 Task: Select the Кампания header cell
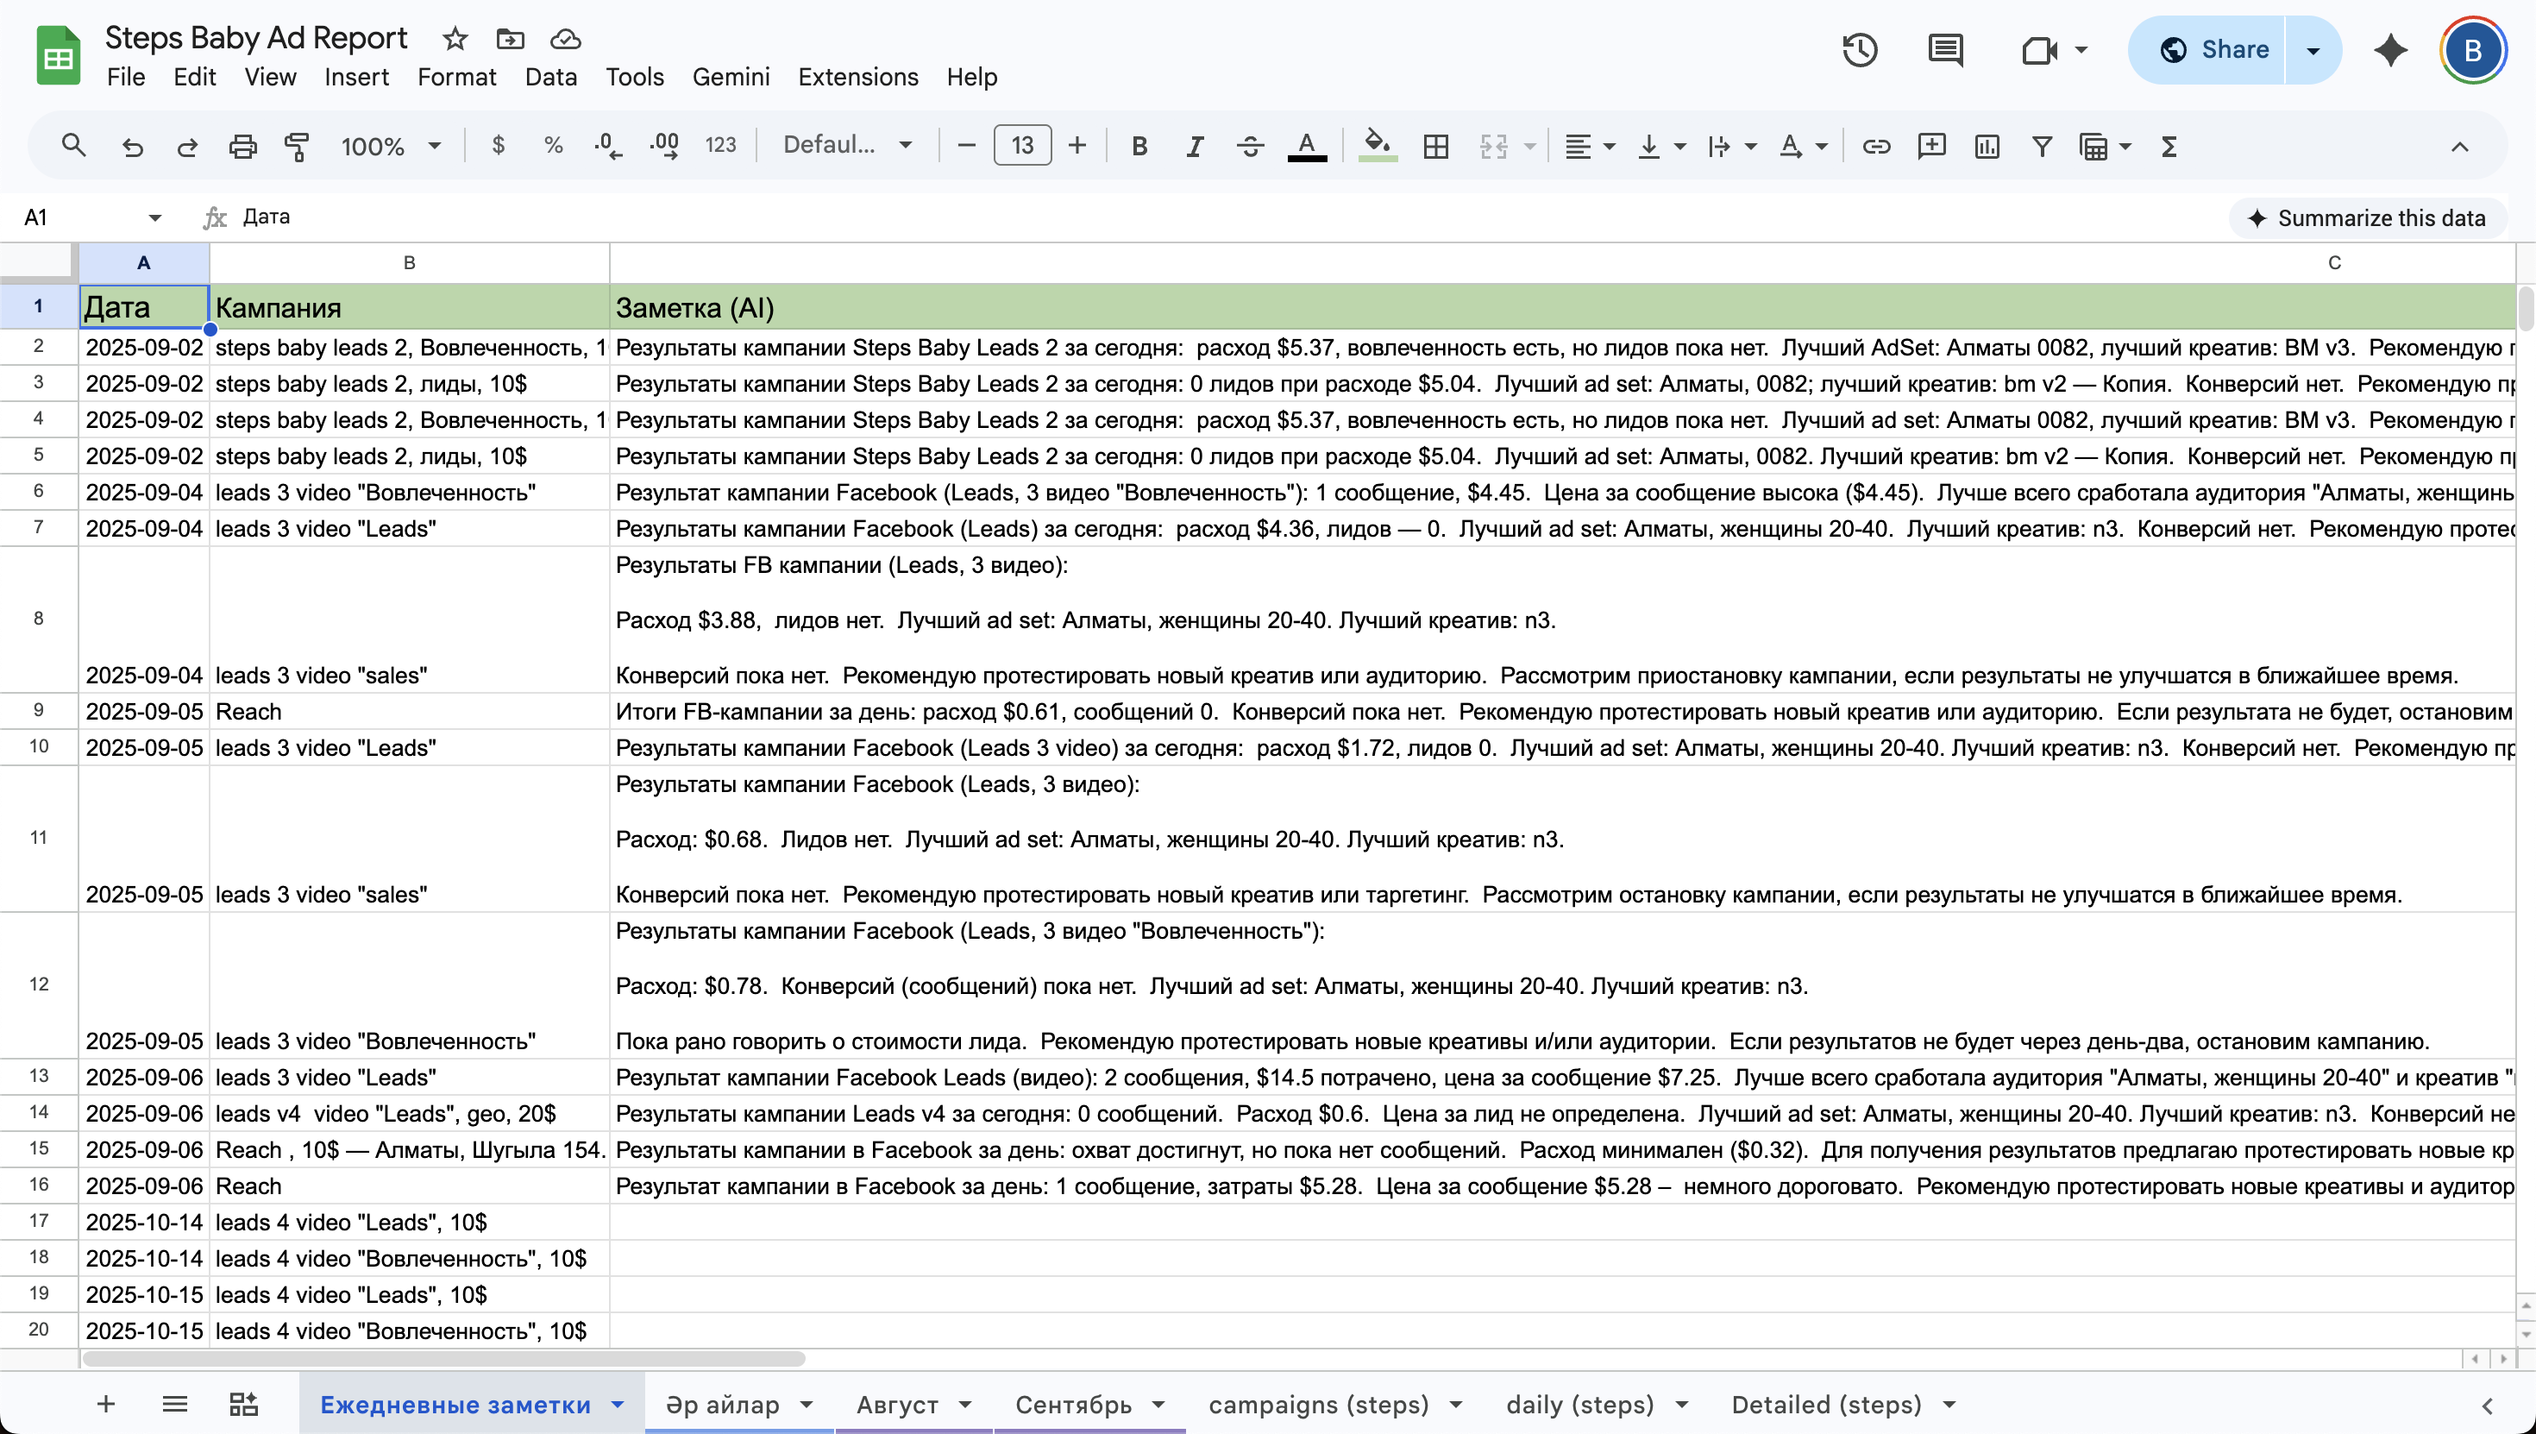[410, 307]
